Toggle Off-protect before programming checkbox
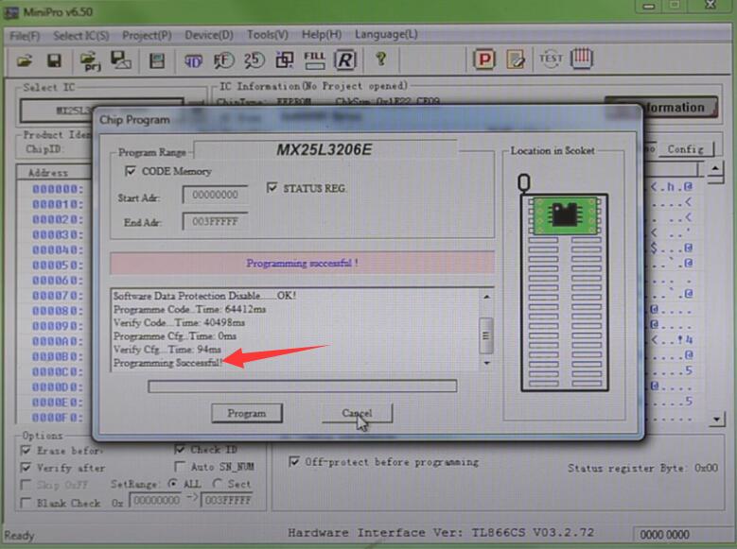This screenshot has height=549, width=737. [x=294, y=462]
